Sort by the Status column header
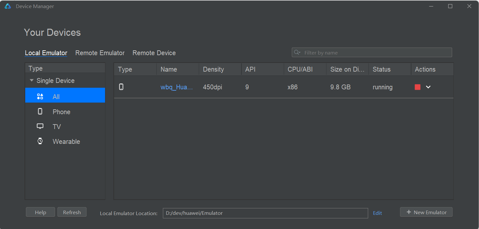The height and width of the screenshot is (229, 479). pyautogui.click(x=390, y=69)
